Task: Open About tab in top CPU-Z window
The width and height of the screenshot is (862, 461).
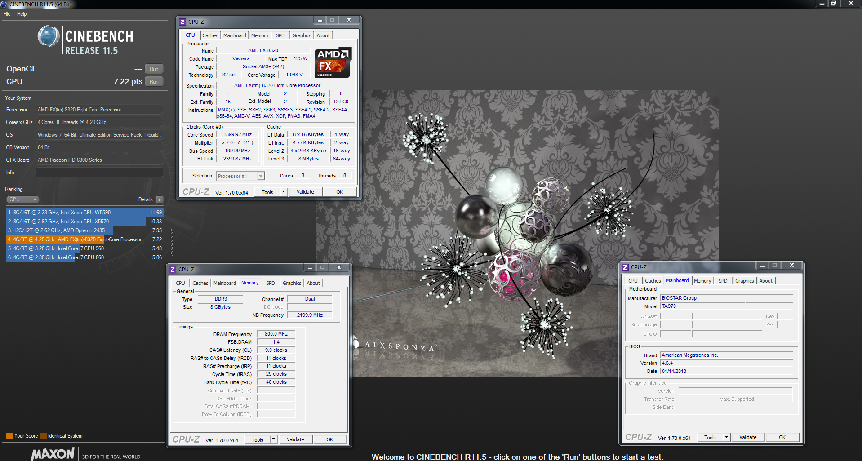Action: point(323,35)
